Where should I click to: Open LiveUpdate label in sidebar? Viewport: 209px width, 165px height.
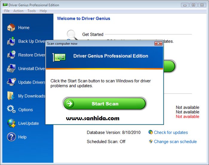click(29, 123)
